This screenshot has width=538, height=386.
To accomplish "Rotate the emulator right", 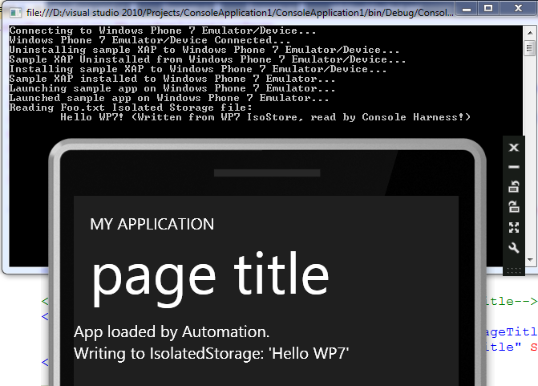I will click(514, 207).
